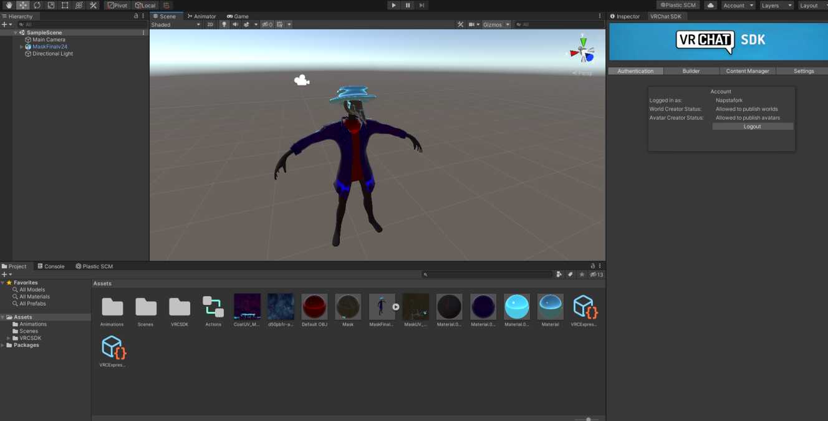Open the Layers dropdown
Image resolution: width=828 pixels, height=421 pixels.
[776, 5]
